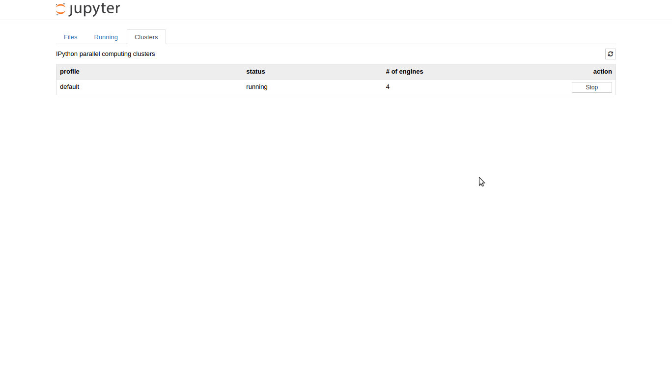Click the engine count value 4
The image size is (672, 377).
click(388, 87)
